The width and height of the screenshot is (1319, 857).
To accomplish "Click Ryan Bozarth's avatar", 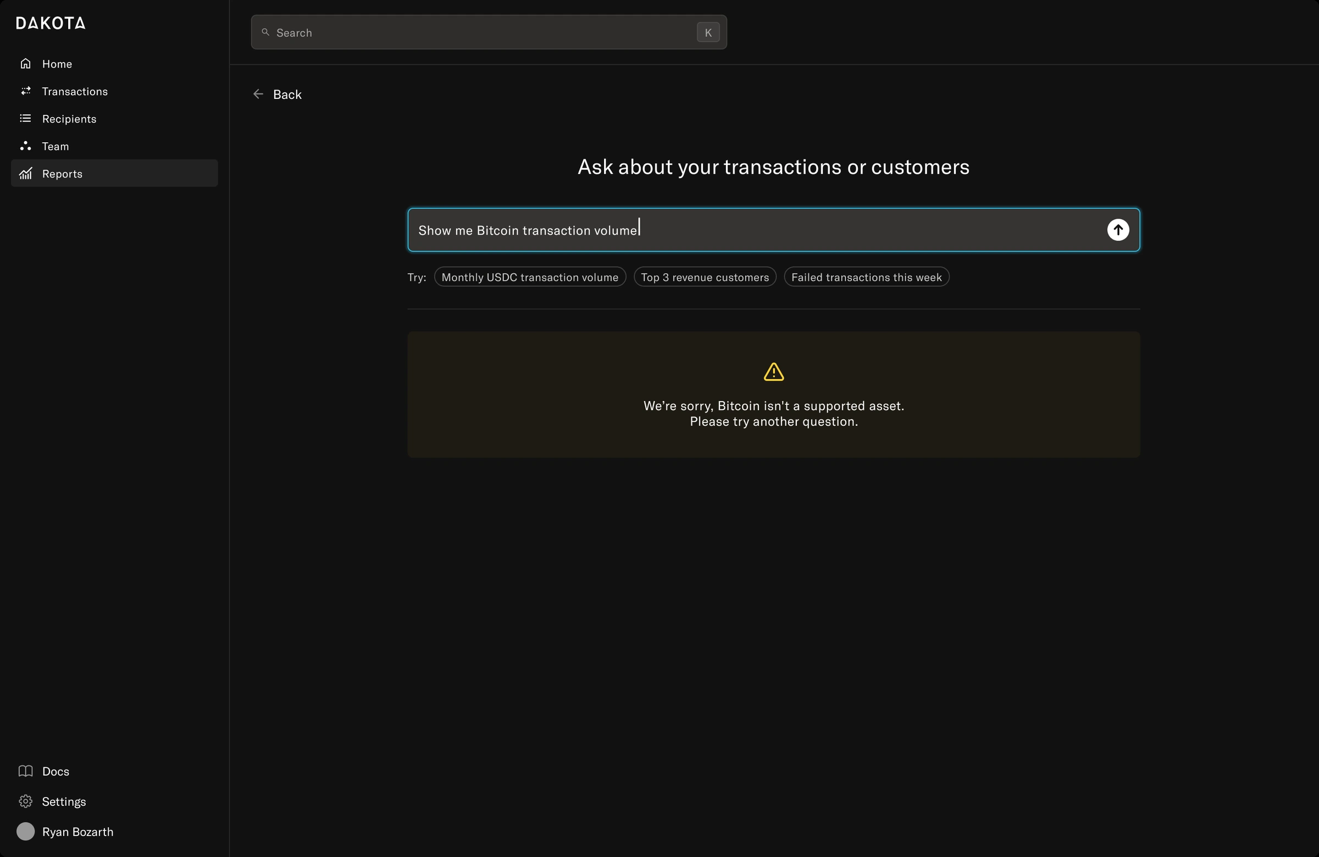I will click(x=25, y=832).
